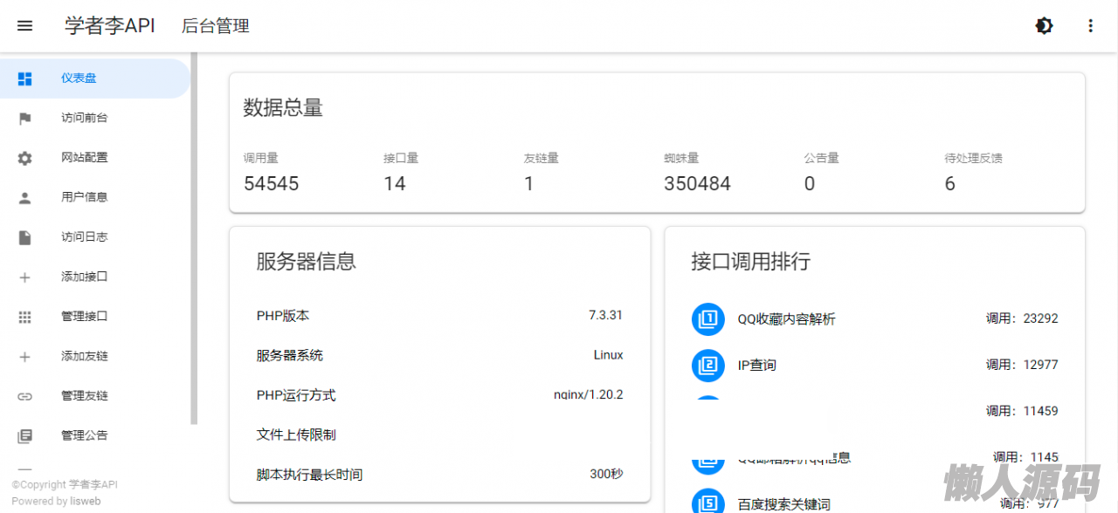Select the 百度搜索关键词 ranking entry

click(x=783, y=504)
